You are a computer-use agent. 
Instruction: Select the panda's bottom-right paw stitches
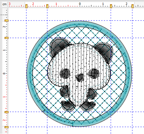[88, 106]
